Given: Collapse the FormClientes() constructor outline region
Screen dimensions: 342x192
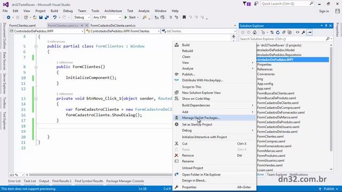Looking at the screenshot, I should (36, 67).
